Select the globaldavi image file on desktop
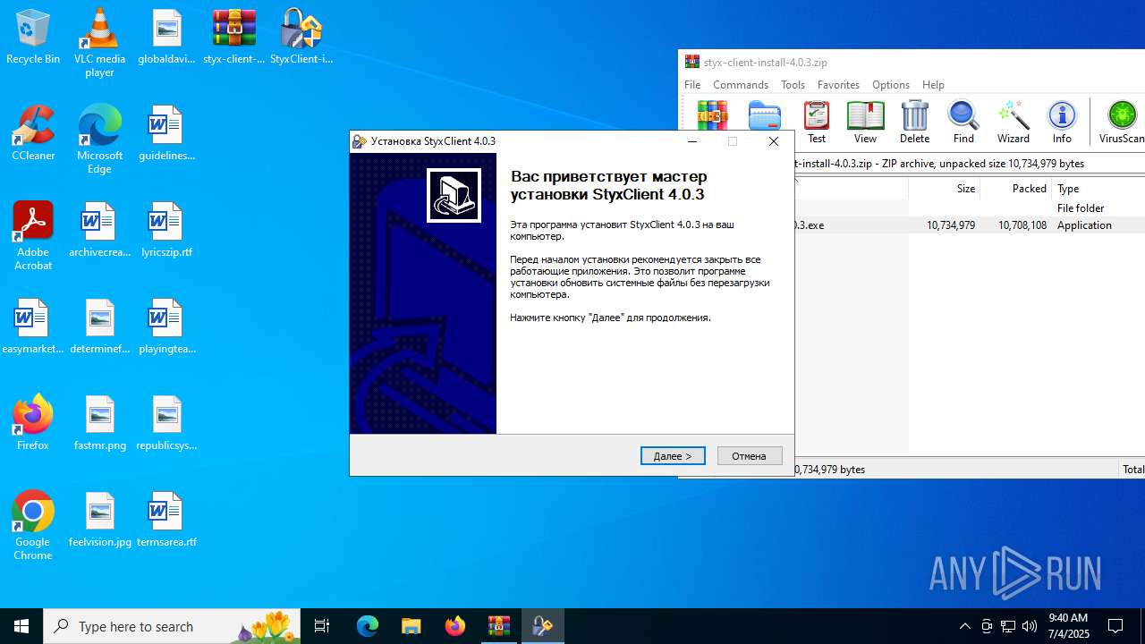This screenshot has width=1145, height=644. pyautogui.click(x=166, y=38)
